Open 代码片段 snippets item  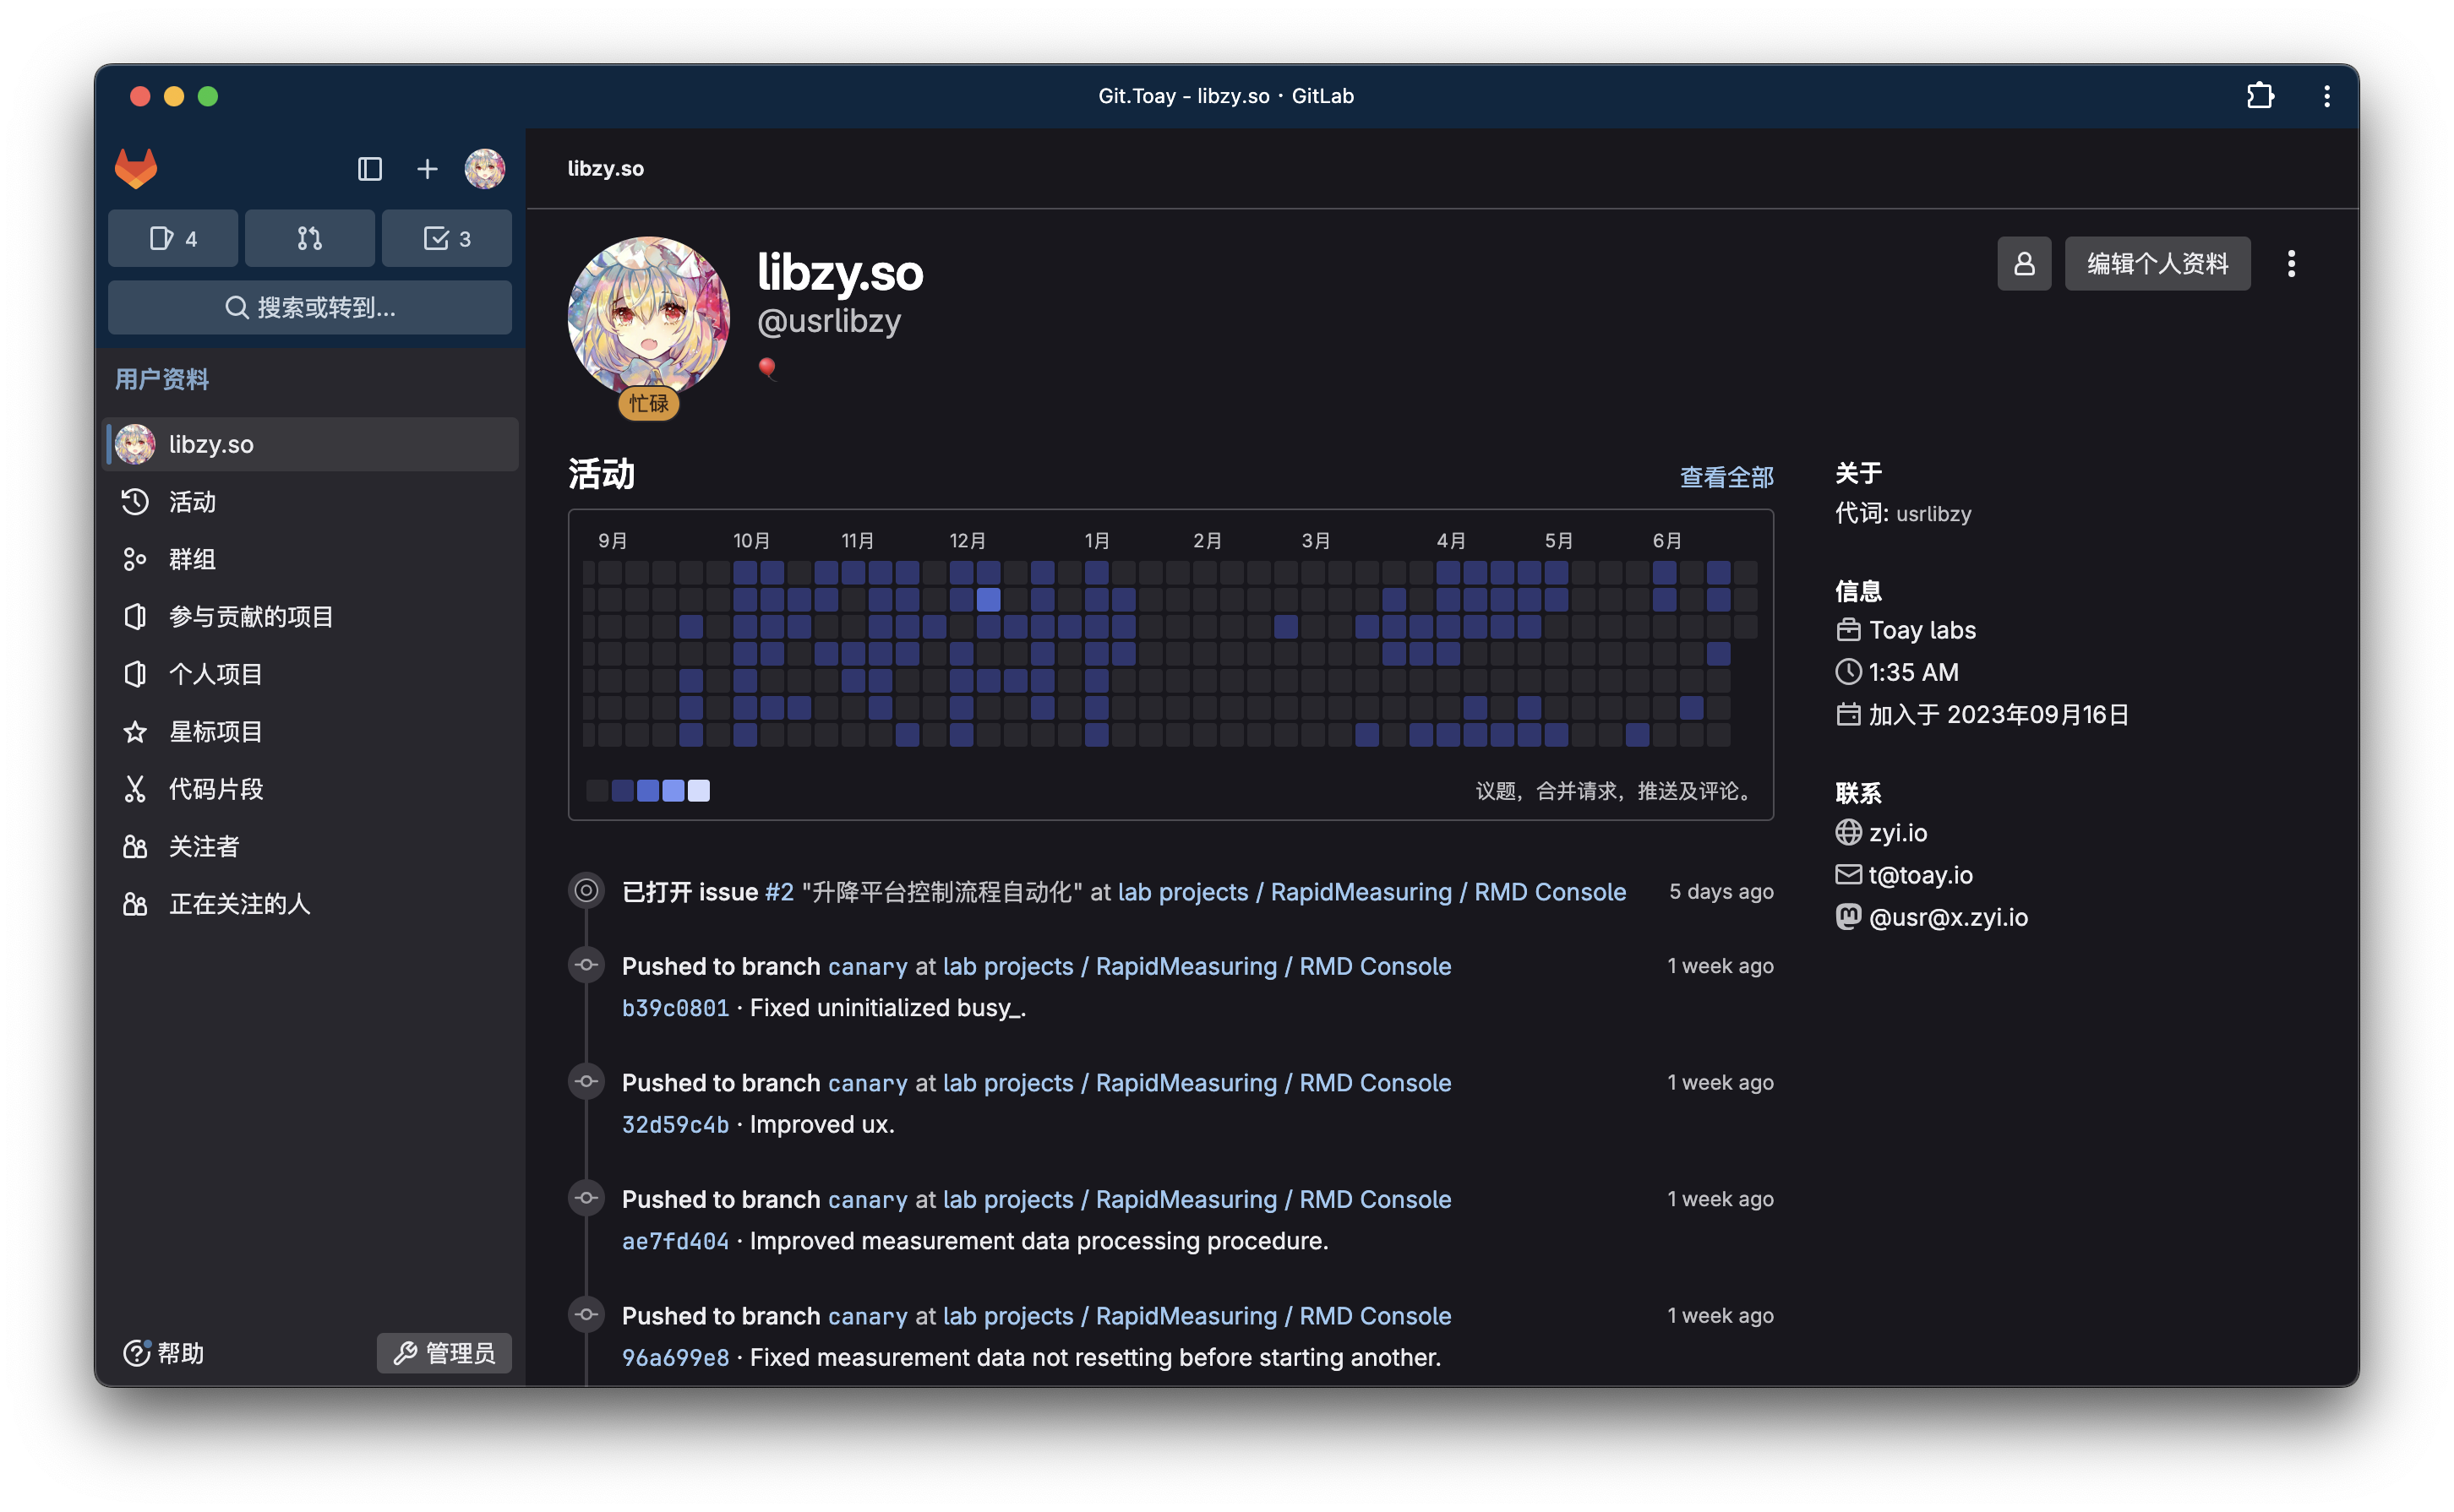pos(215,789)
